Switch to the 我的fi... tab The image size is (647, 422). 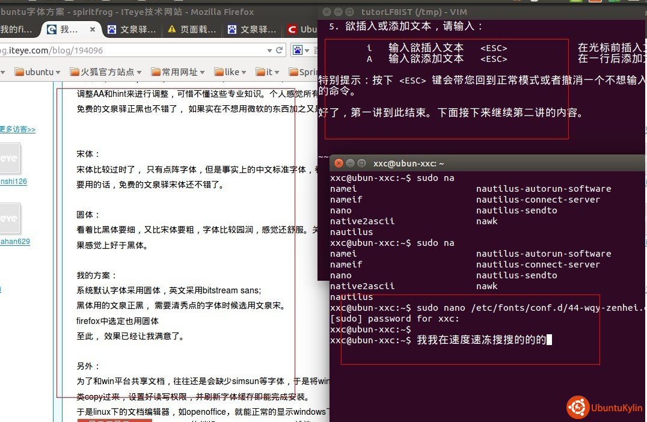(17, 29)
